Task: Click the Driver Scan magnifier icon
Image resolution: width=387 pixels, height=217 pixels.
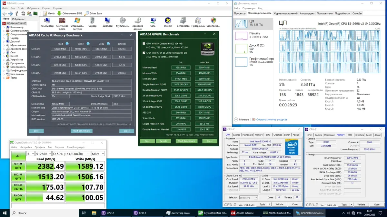Action: click(87, 14)
